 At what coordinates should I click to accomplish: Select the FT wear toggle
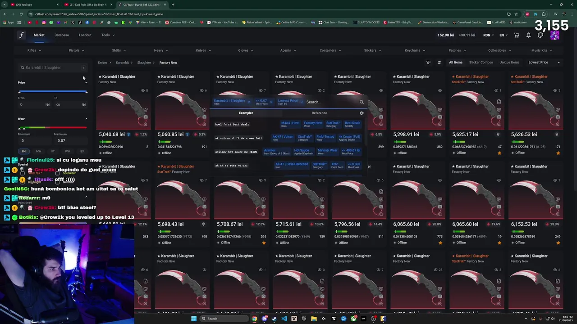[53, 151]
